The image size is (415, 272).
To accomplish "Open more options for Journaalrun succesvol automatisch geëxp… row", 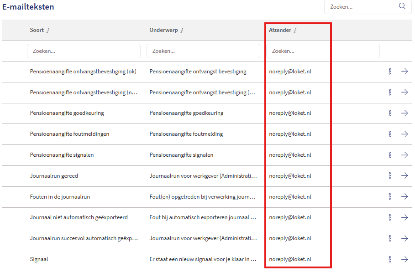I will click(x=390, y=238).
